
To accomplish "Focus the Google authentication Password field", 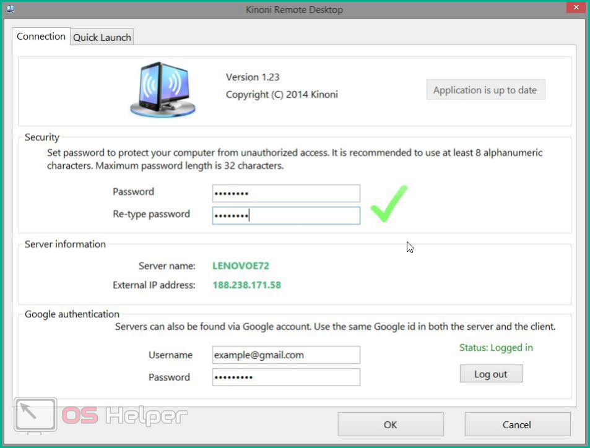I will 285,377.
